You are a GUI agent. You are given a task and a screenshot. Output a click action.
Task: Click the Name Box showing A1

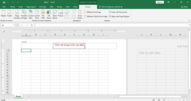click(x=7, y=25)
